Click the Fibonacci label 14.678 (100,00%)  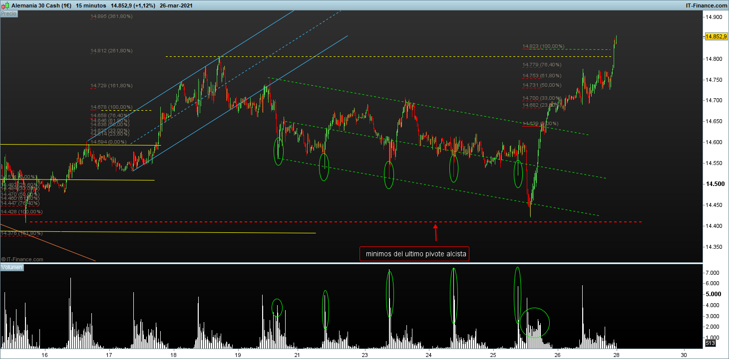tap(111, 107)
